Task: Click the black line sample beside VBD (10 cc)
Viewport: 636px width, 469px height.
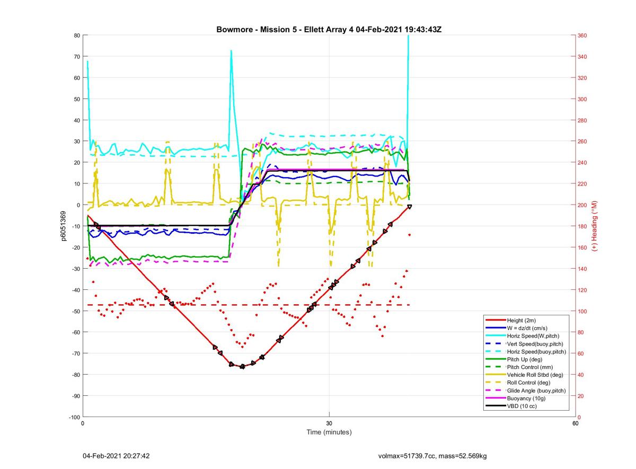Action: (x=496, y=406)
